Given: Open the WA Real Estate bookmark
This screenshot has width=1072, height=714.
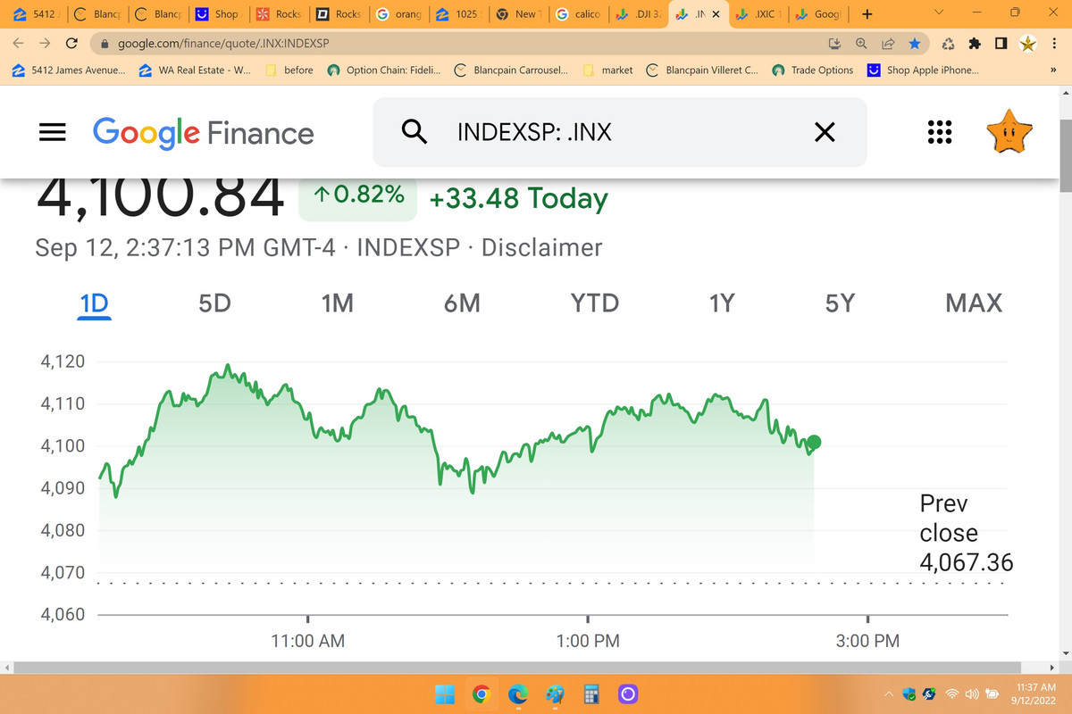Looking at the screenshot, I should point(196,70).
